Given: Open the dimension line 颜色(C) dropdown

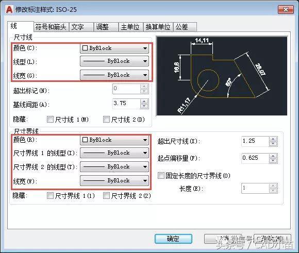Looking at the screenshot, I should 114,48.
